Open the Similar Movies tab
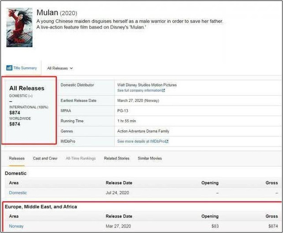This screenshot has height=233, width=283. click(150, 158)
